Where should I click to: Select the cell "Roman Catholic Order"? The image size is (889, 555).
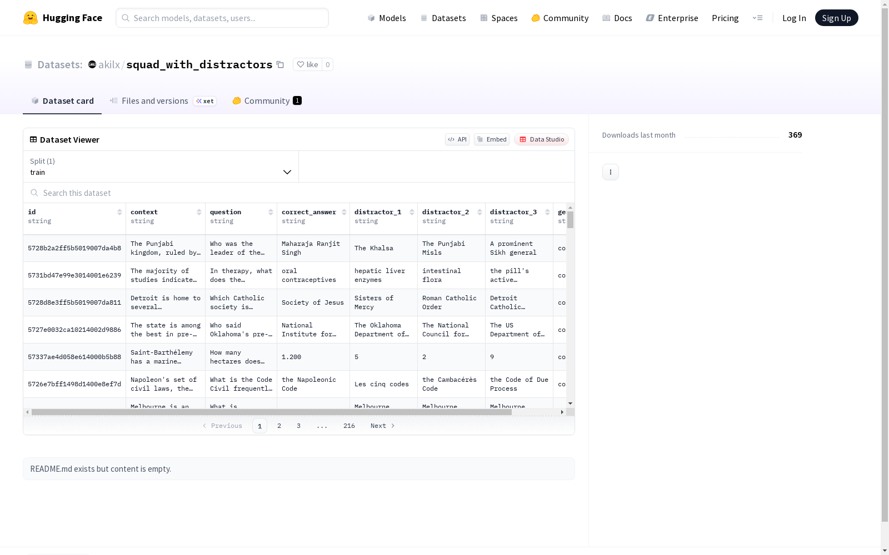(x=451, y=302)
